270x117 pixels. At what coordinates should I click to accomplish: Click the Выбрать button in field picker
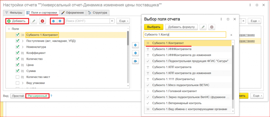click(154, 27)
